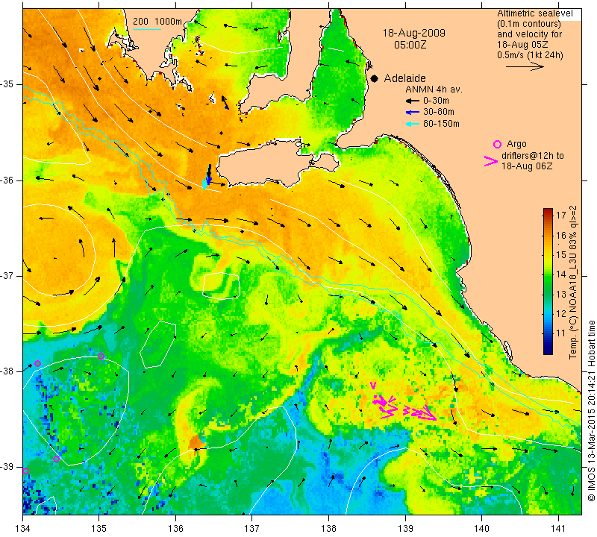Click the black 0-30m legend arrow
597x537 pixels.
coord(413,101)
